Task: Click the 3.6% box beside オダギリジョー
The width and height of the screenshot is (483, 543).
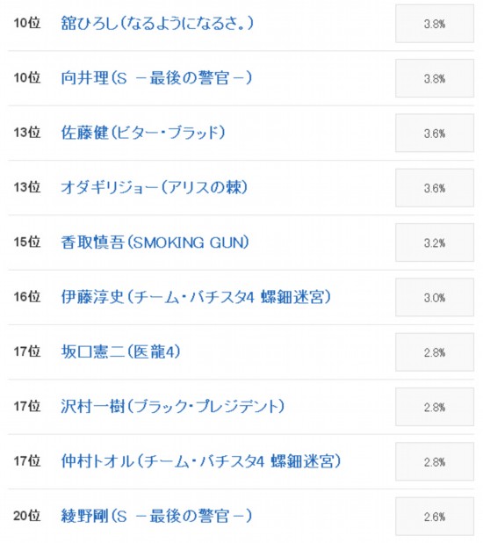Action: click(x=435, y=188)
